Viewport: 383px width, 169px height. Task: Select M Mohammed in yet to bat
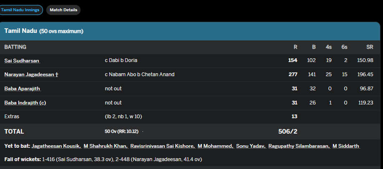(x=214, y=146)
